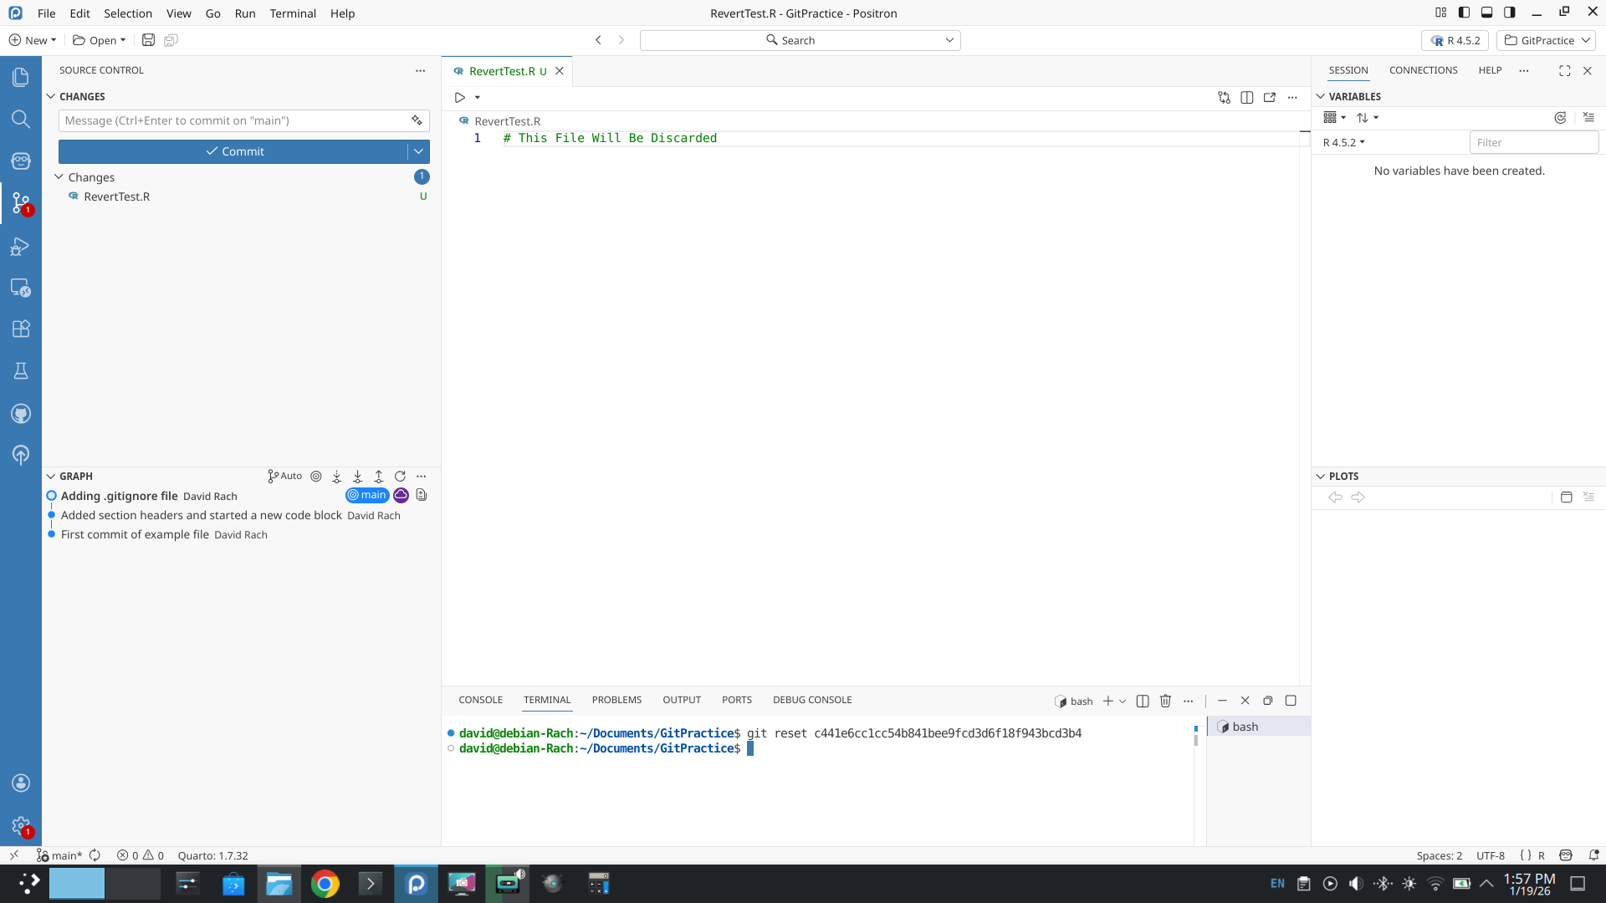
Task: Push commits using graph up-arrow icon
Action: [x=379, y=477]
